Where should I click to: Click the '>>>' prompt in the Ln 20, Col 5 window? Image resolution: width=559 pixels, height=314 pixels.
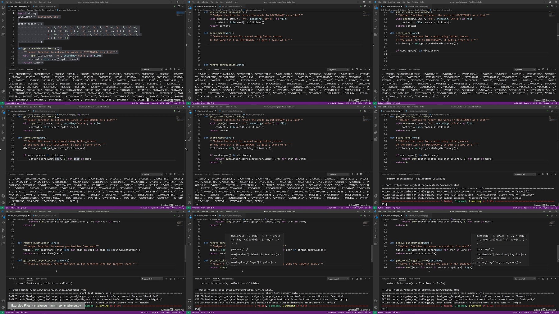click(197, 100)
